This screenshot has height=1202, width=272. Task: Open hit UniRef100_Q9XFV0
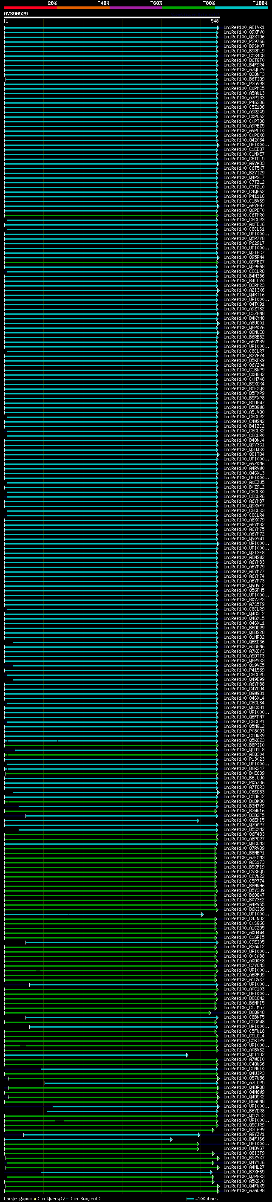pyautogui.click(x=244, y=32)
